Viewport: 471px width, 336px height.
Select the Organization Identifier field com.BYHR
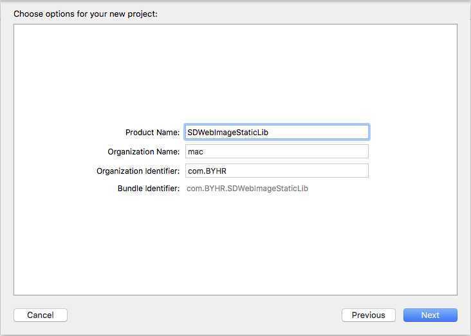[x=277, y=171]
